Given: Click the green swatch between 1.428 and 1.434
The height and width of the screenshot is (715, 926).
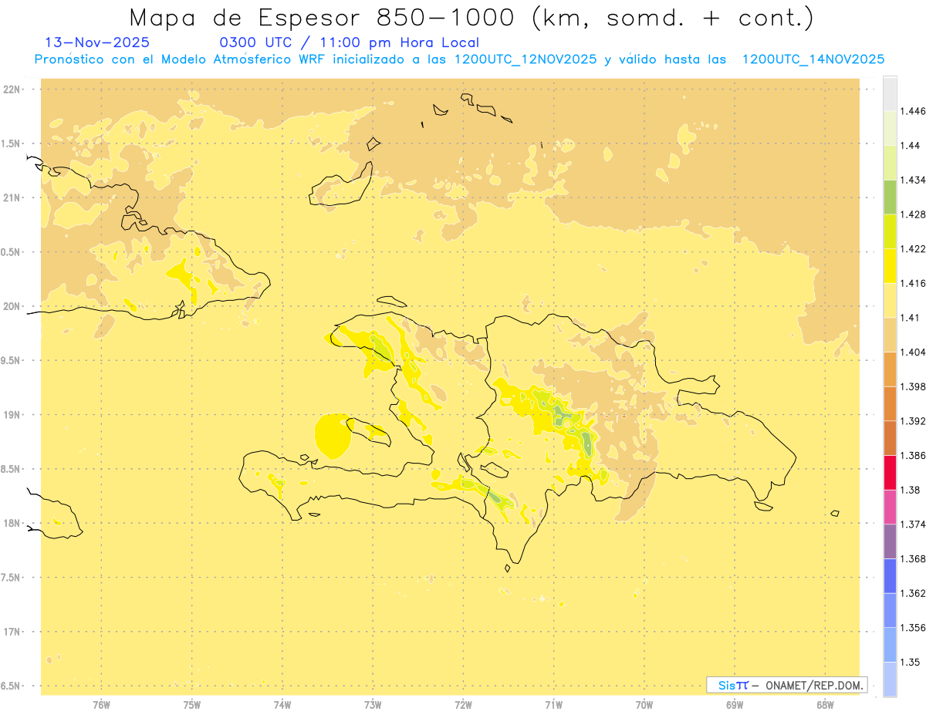Looking at the screenshot, I should click(x=890, y=197).
